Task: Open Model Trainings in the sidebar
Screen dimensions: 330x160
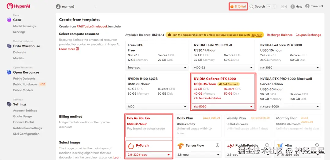Action: [24, 26]
